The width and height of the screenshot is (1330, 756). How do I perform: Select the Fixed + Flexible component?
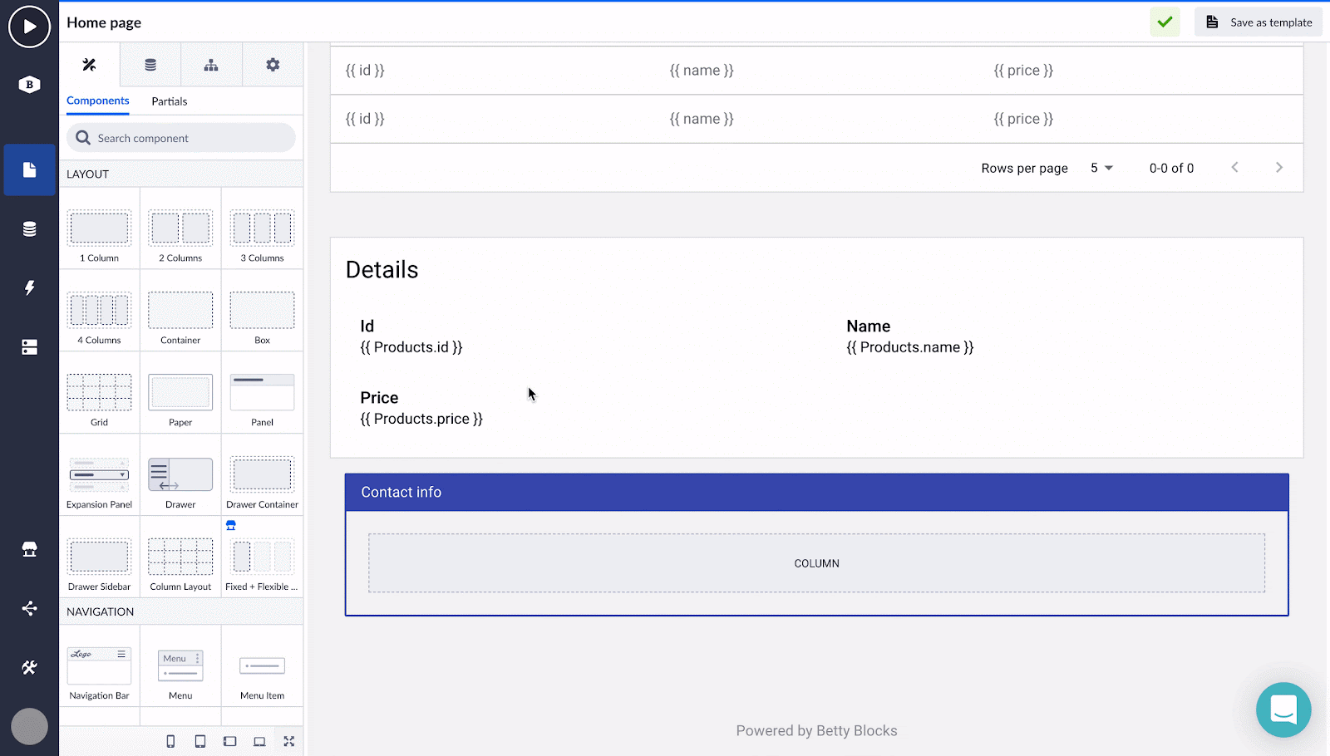(262, 557)
